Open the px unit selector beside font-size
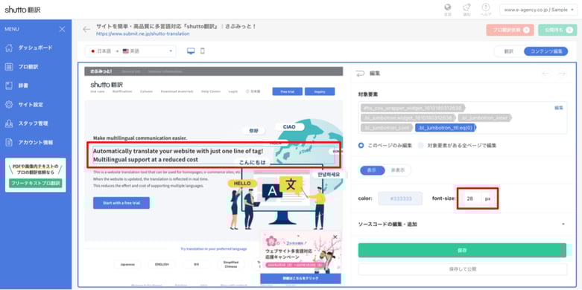The height and width of the screenshot is (290, 582). click(x=488, y=199)
